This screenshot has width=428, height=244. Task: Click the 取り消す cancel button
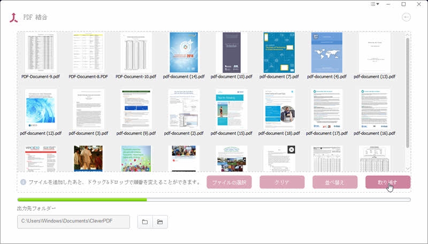[x=388, y=182]
